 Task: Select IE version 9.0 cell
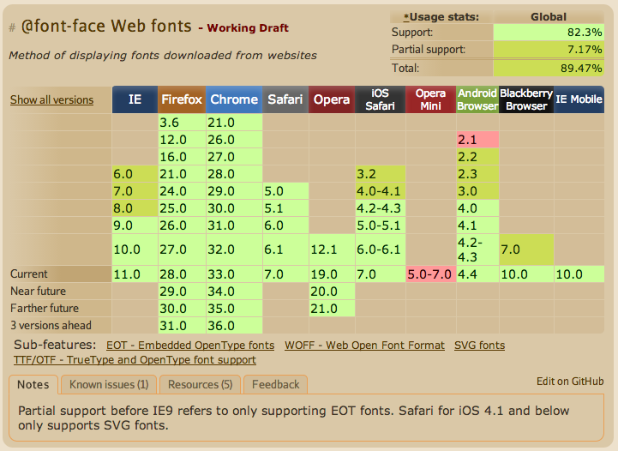coord(135,225)
